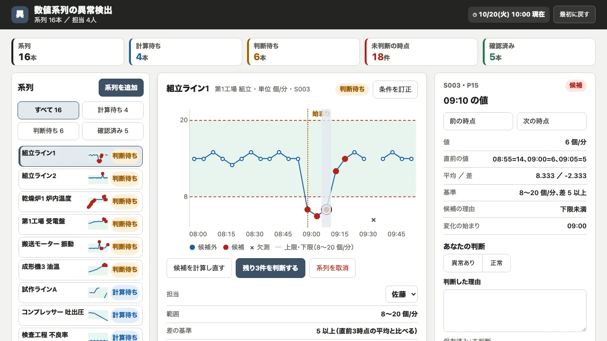Click 残り3件を判断する button
Viewport: 607px width, 341px height.
[270, 268]
